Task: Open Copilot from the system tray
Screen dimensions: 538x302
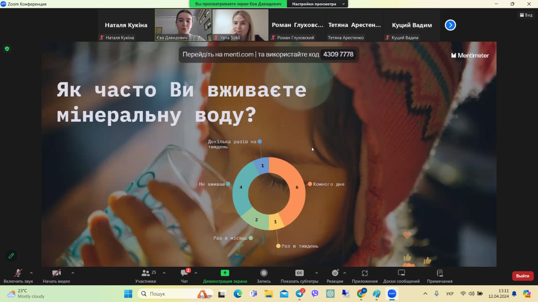Action: pyautogui.click(x=527, y=294)
